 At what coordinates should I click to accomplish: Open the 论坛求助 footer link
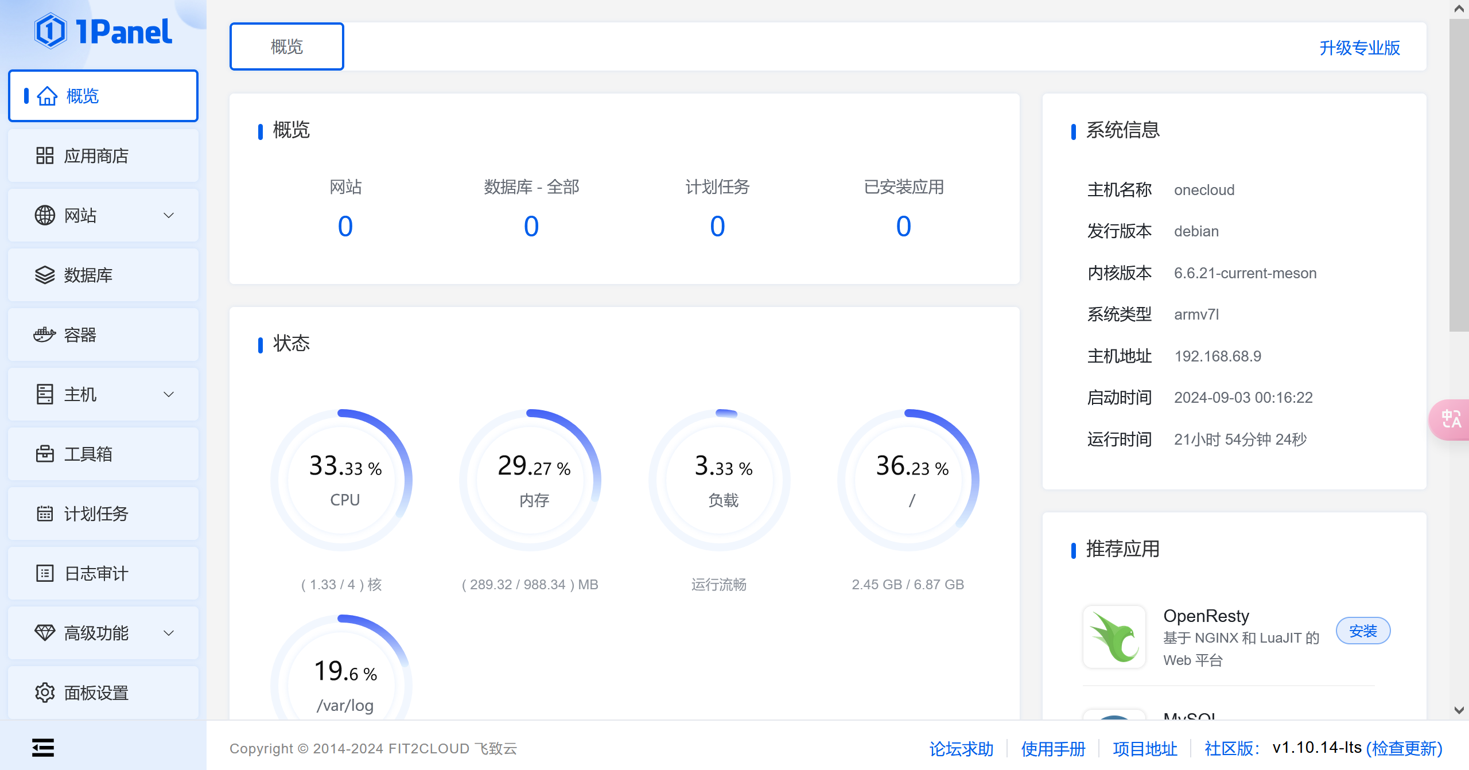click(x=961, y=749)
